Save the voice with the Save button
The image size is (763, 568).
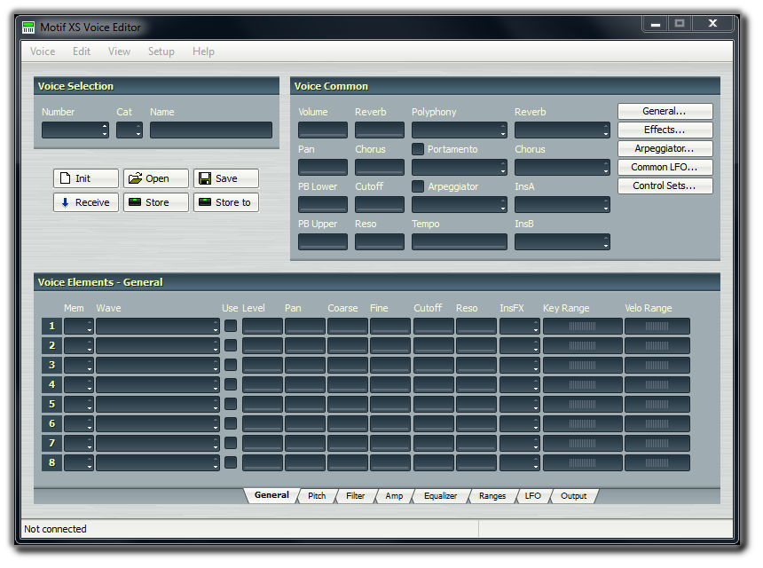(x=225, y=178)
